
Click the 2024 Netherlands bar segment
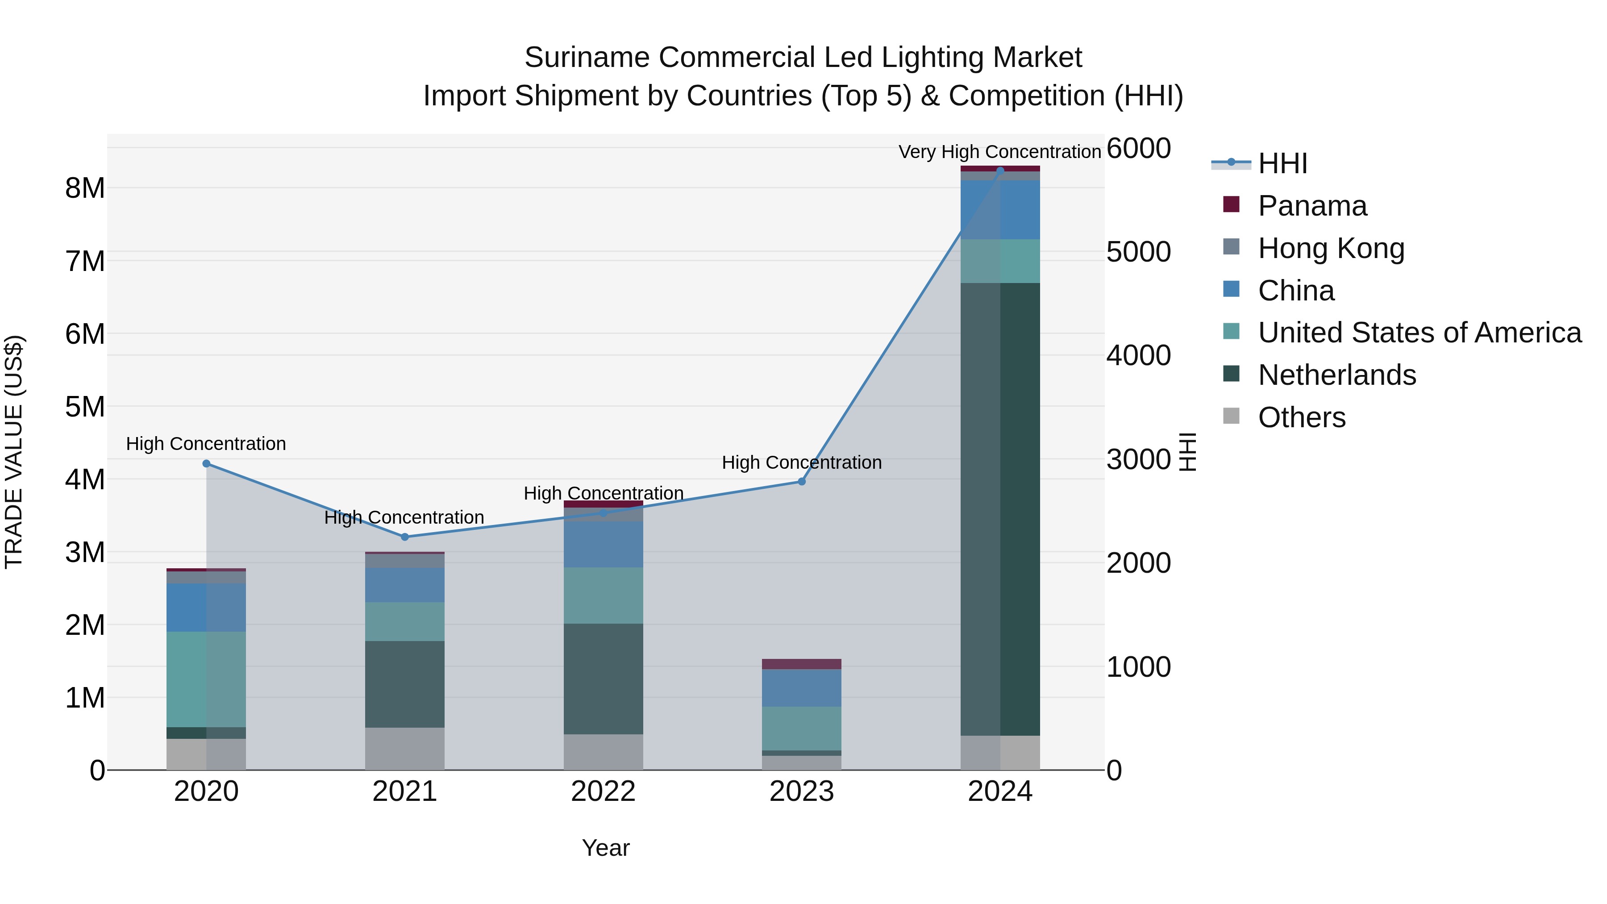pyautogui.click(x=1000, y=509)
